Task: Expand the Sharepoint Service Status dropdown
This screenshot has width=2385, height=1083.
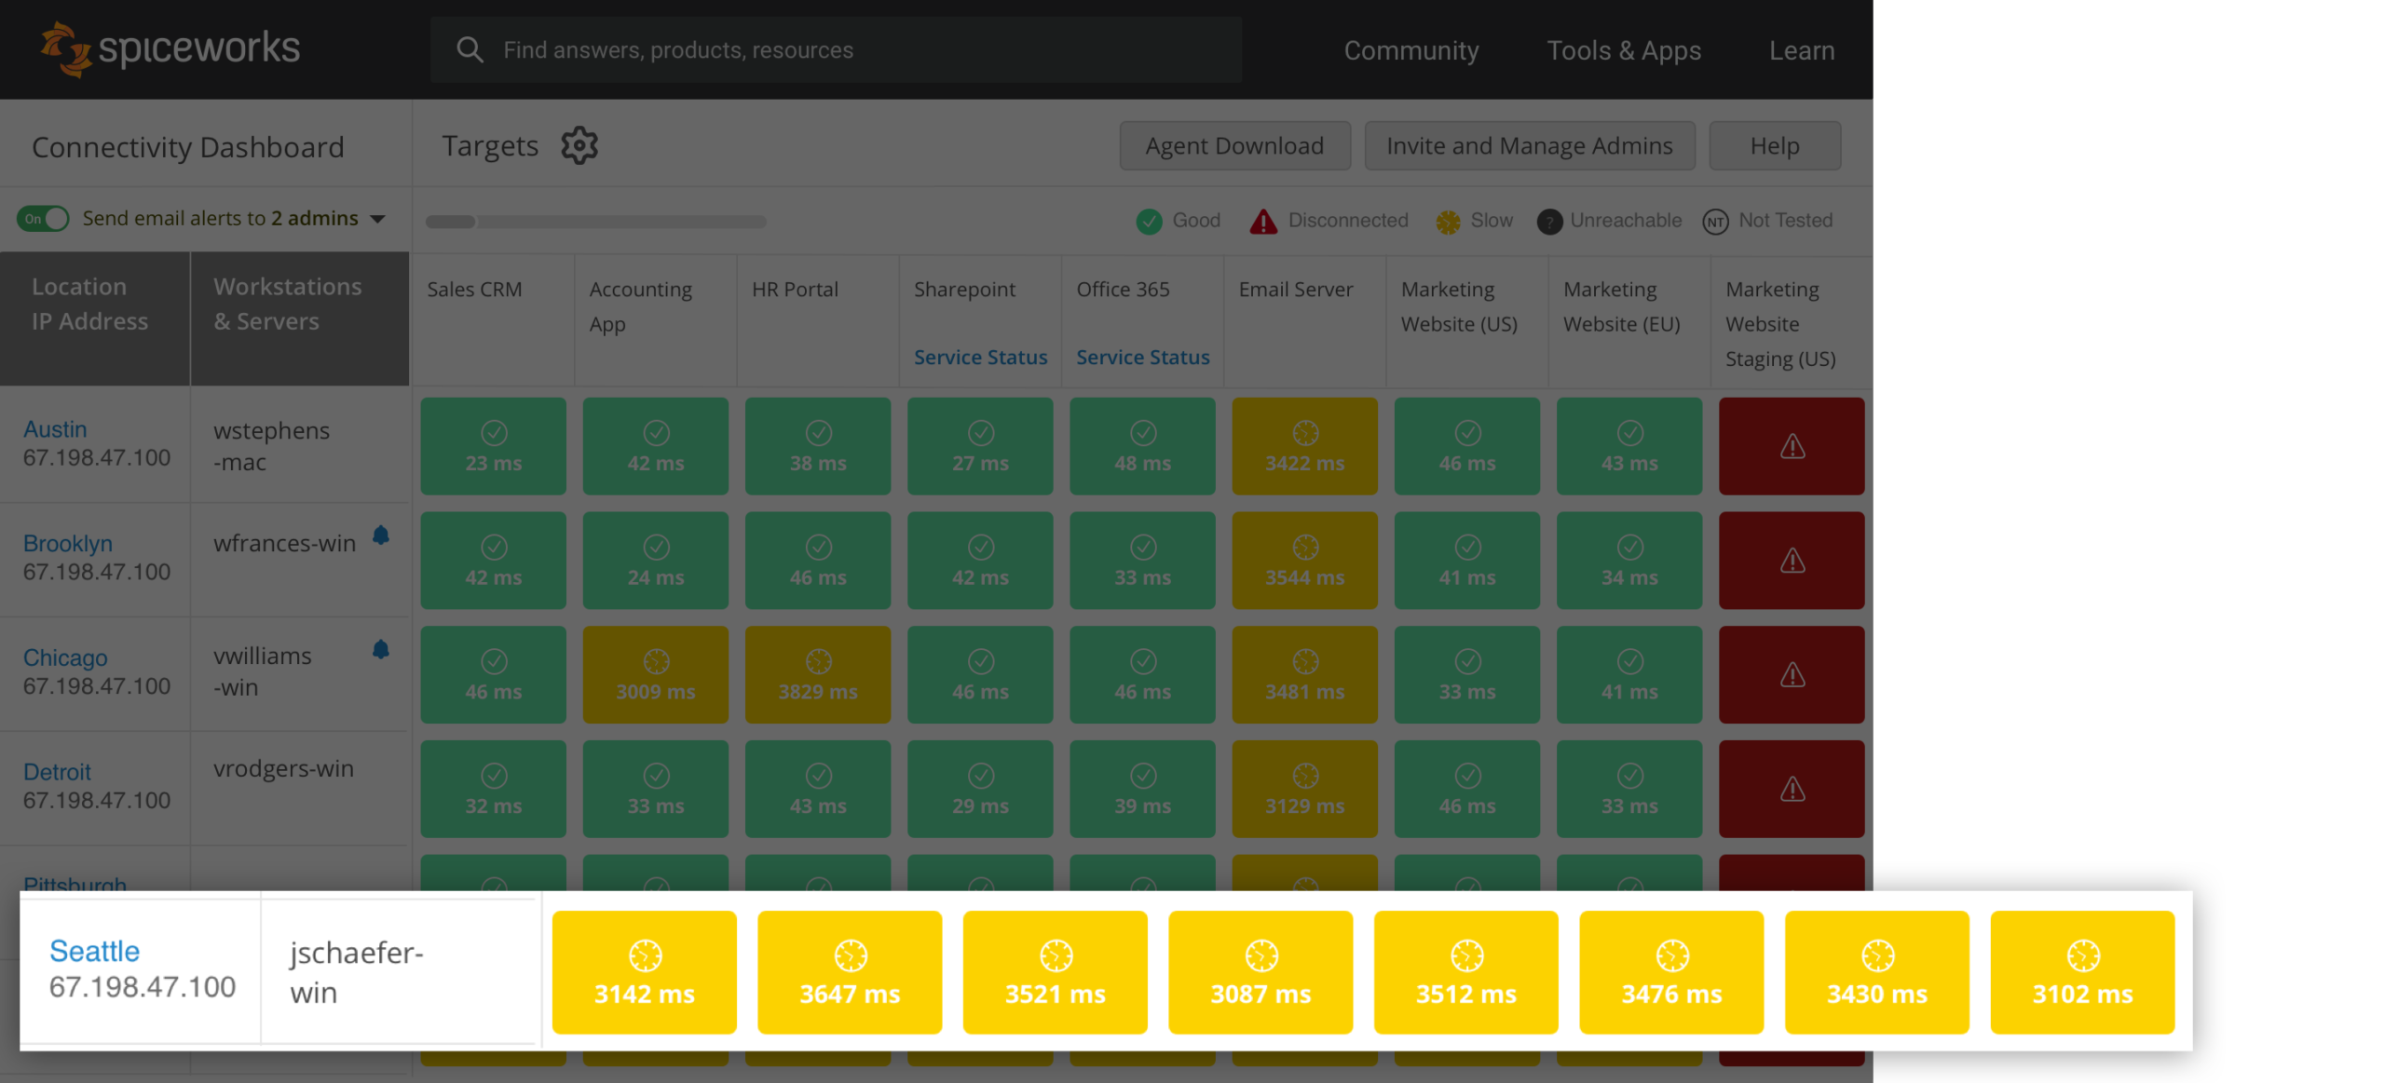Action: click(981, 356)
